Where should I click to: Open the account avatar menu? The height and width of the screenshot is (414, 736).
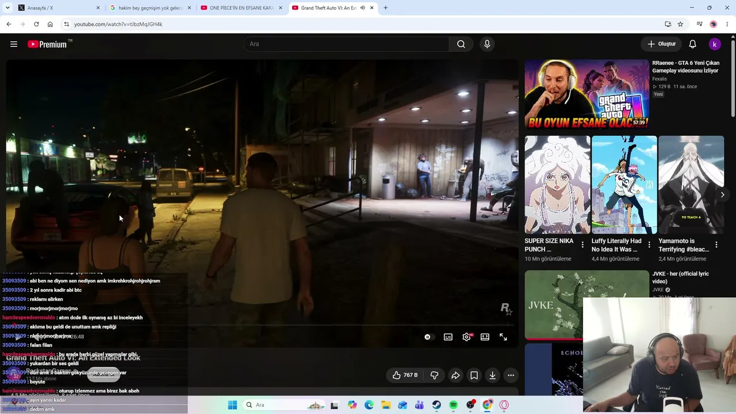click(715, 44)
